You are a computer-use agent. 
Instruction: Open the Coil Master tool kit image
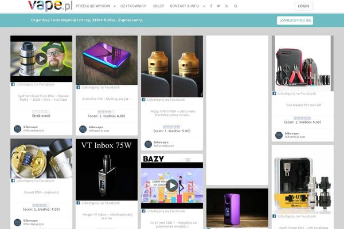point(303,64)
